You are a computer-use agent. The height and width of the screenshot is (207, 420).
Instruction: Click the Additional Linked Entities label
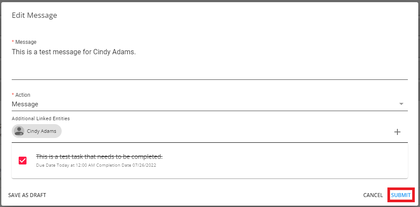(x=41, y=118)
